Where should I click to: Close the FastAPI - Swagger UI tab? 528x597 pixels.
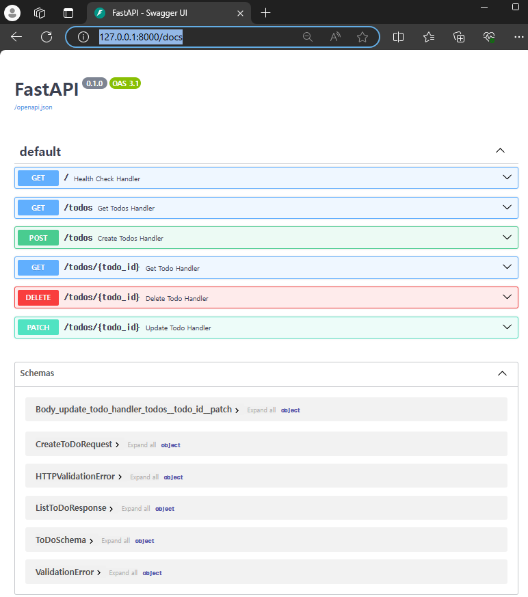[x=240, y=13]
